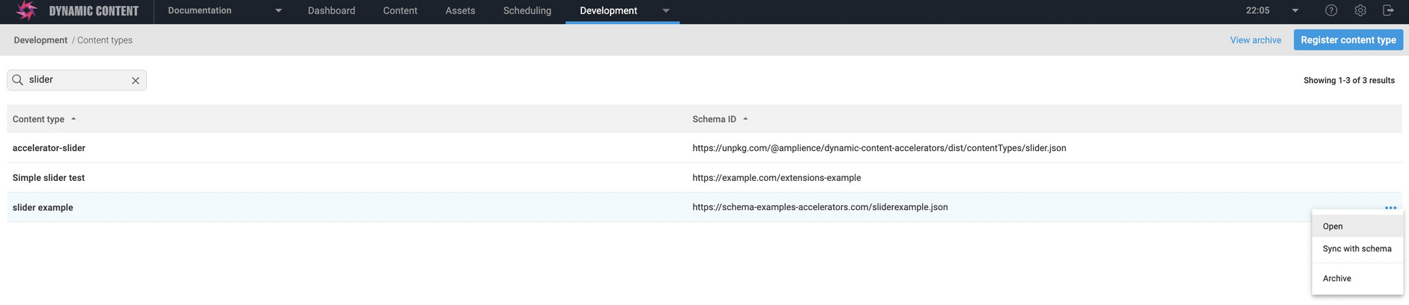
Task: Open the View archive link
Action: click(1255, 40)
